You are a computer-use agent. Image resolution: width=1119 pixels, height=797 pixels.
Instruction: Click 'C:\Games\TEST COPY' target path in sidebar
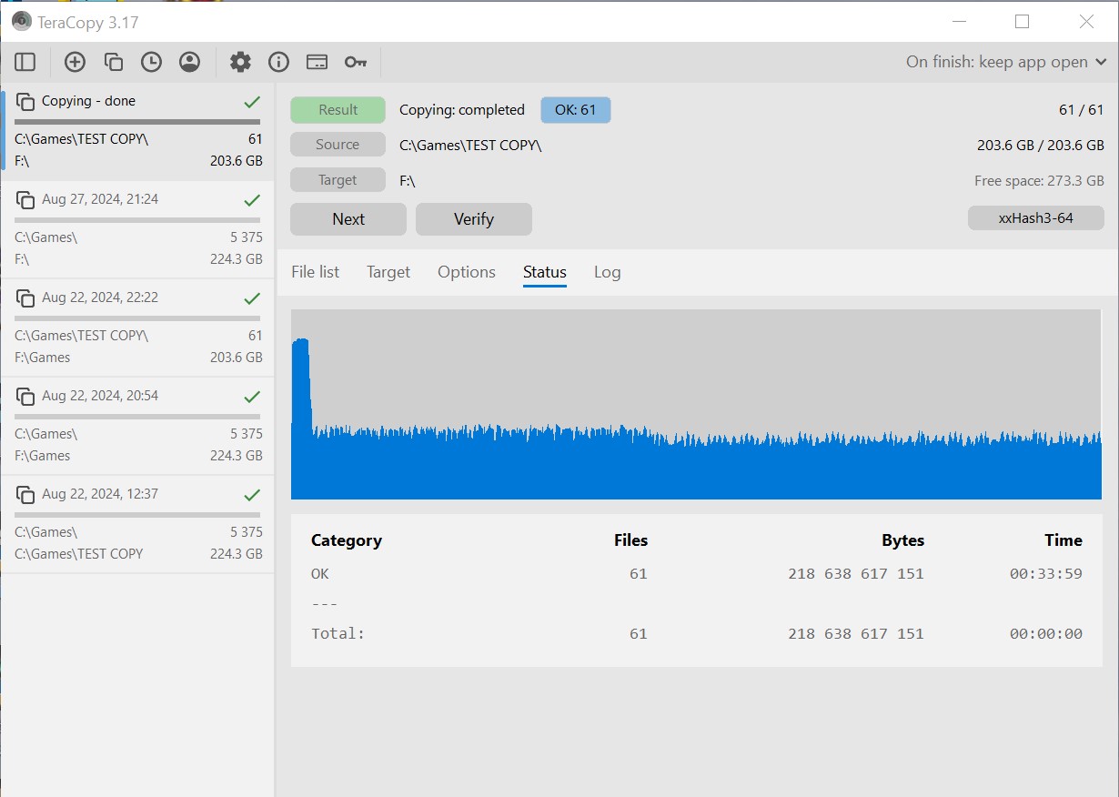click(79, 554)
